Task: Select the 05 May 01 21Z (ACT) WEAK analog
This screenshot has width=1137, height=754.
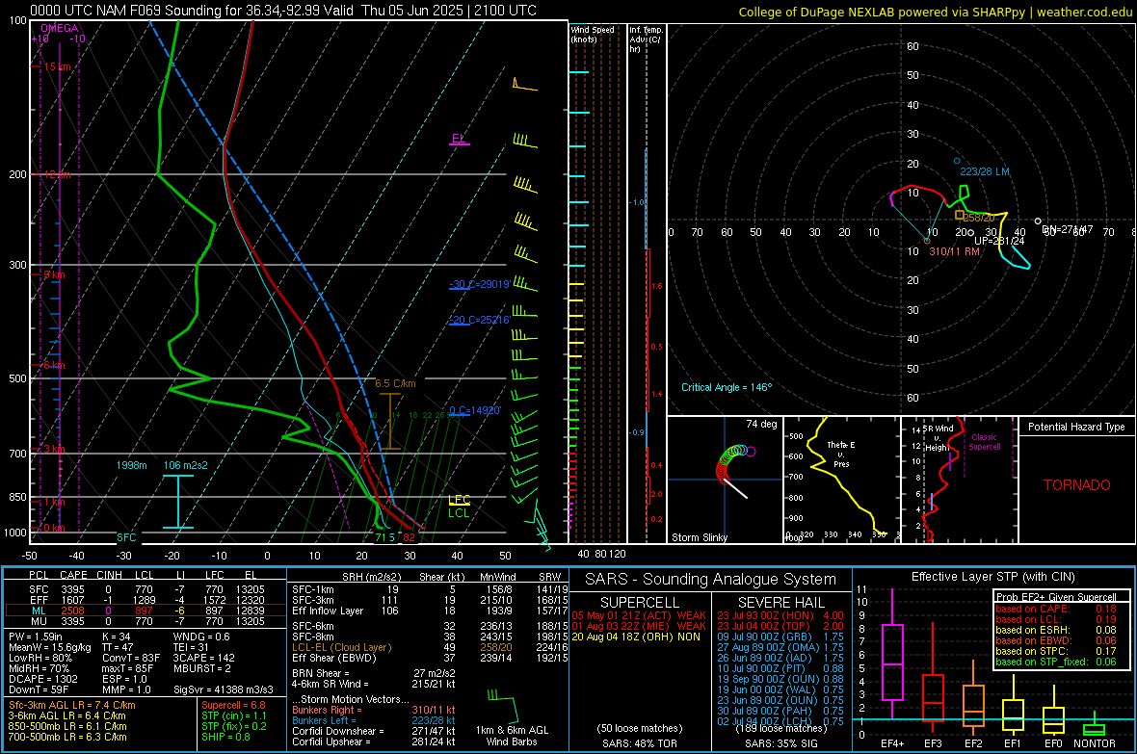Action: pyautogui.click(x=639, y=616)
